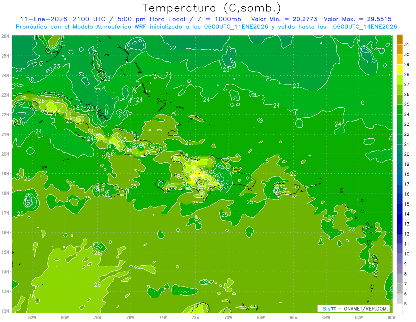This screenshot has height=322, width=416.
Task: Click the '74W' longitude axis label
Action: [x=163, y=317]
